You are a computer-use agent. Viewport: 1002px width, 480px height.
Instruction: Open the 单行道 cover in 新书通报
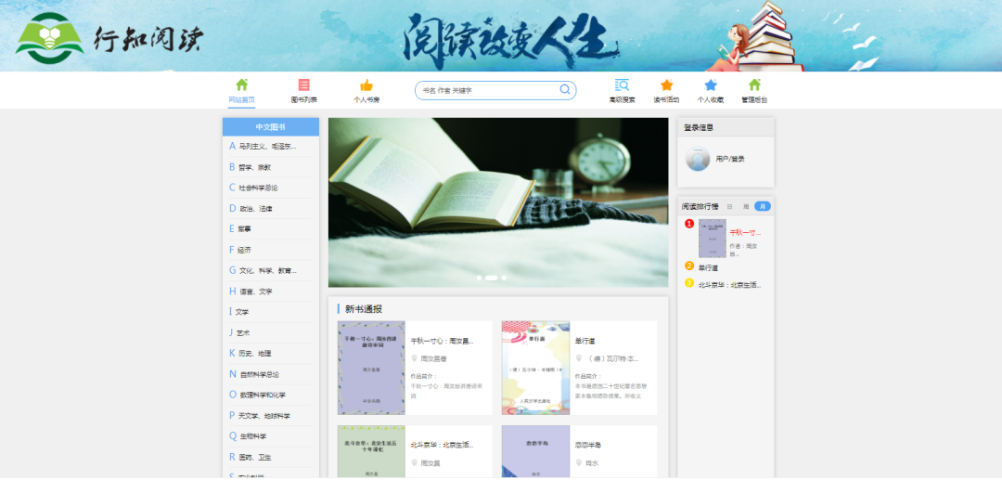(x=535, y=369)
